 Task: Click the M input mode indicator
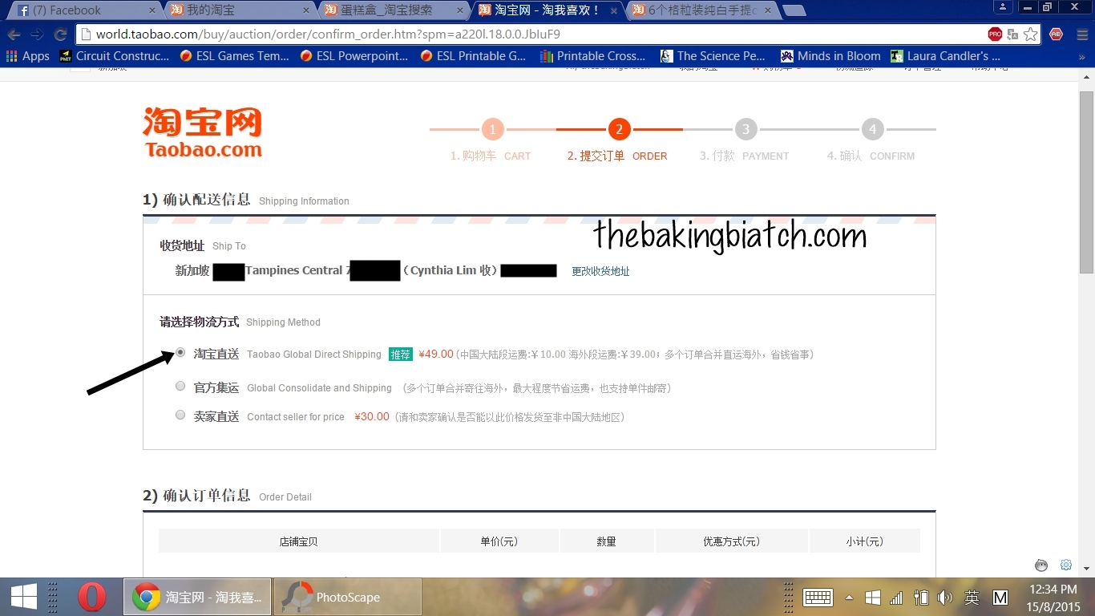click(1000, 598)
